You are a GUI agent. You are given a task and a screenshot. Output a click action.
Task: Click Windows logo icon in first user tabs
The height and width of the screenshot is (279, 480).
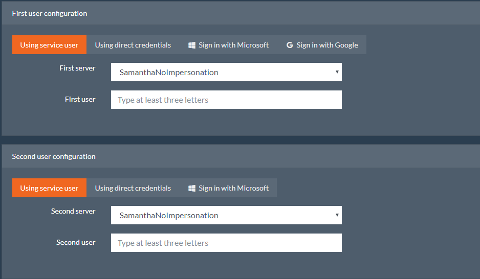click(x=191, y=45)
